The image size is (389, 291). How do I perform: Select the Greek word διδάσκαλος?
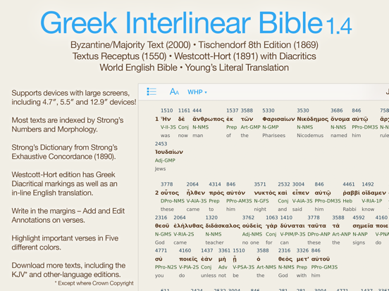tap(223, 226)
